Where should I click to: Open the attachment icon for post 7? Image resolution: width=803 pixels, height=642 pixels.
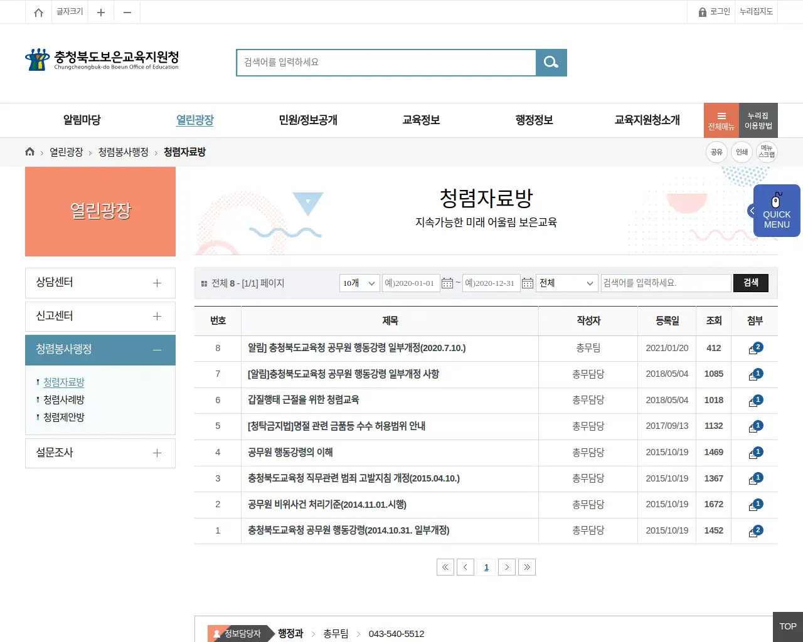[755, 375]
